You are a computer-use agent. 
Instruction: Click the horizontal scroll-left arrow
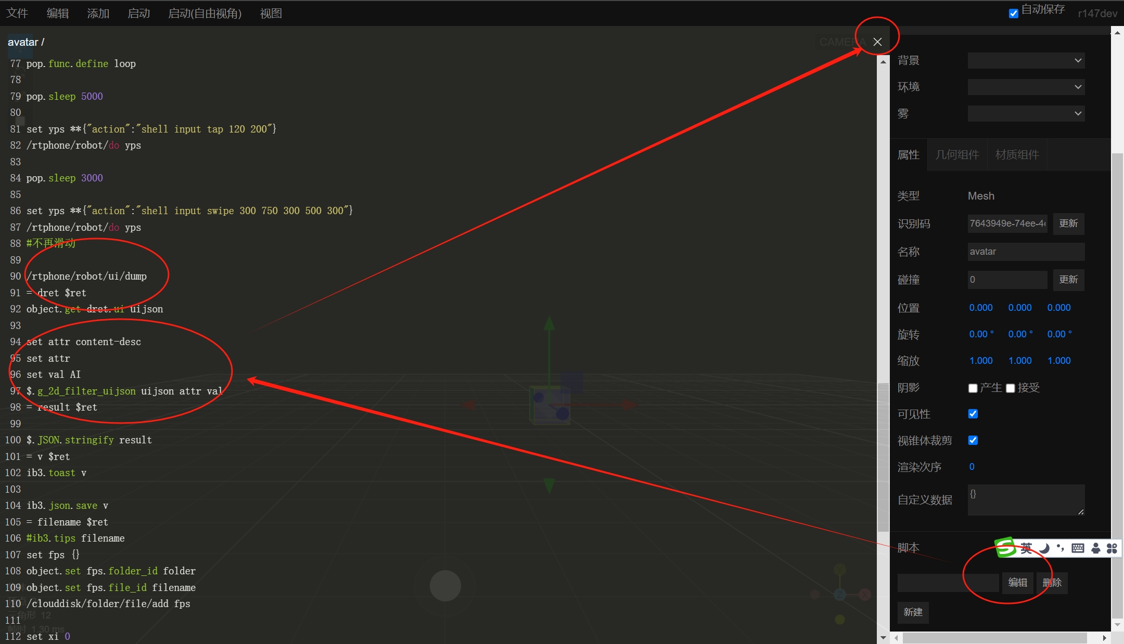(896, 637)
